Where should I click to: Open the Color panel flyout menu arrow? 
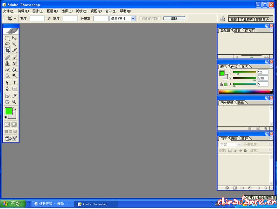(271, 66)
